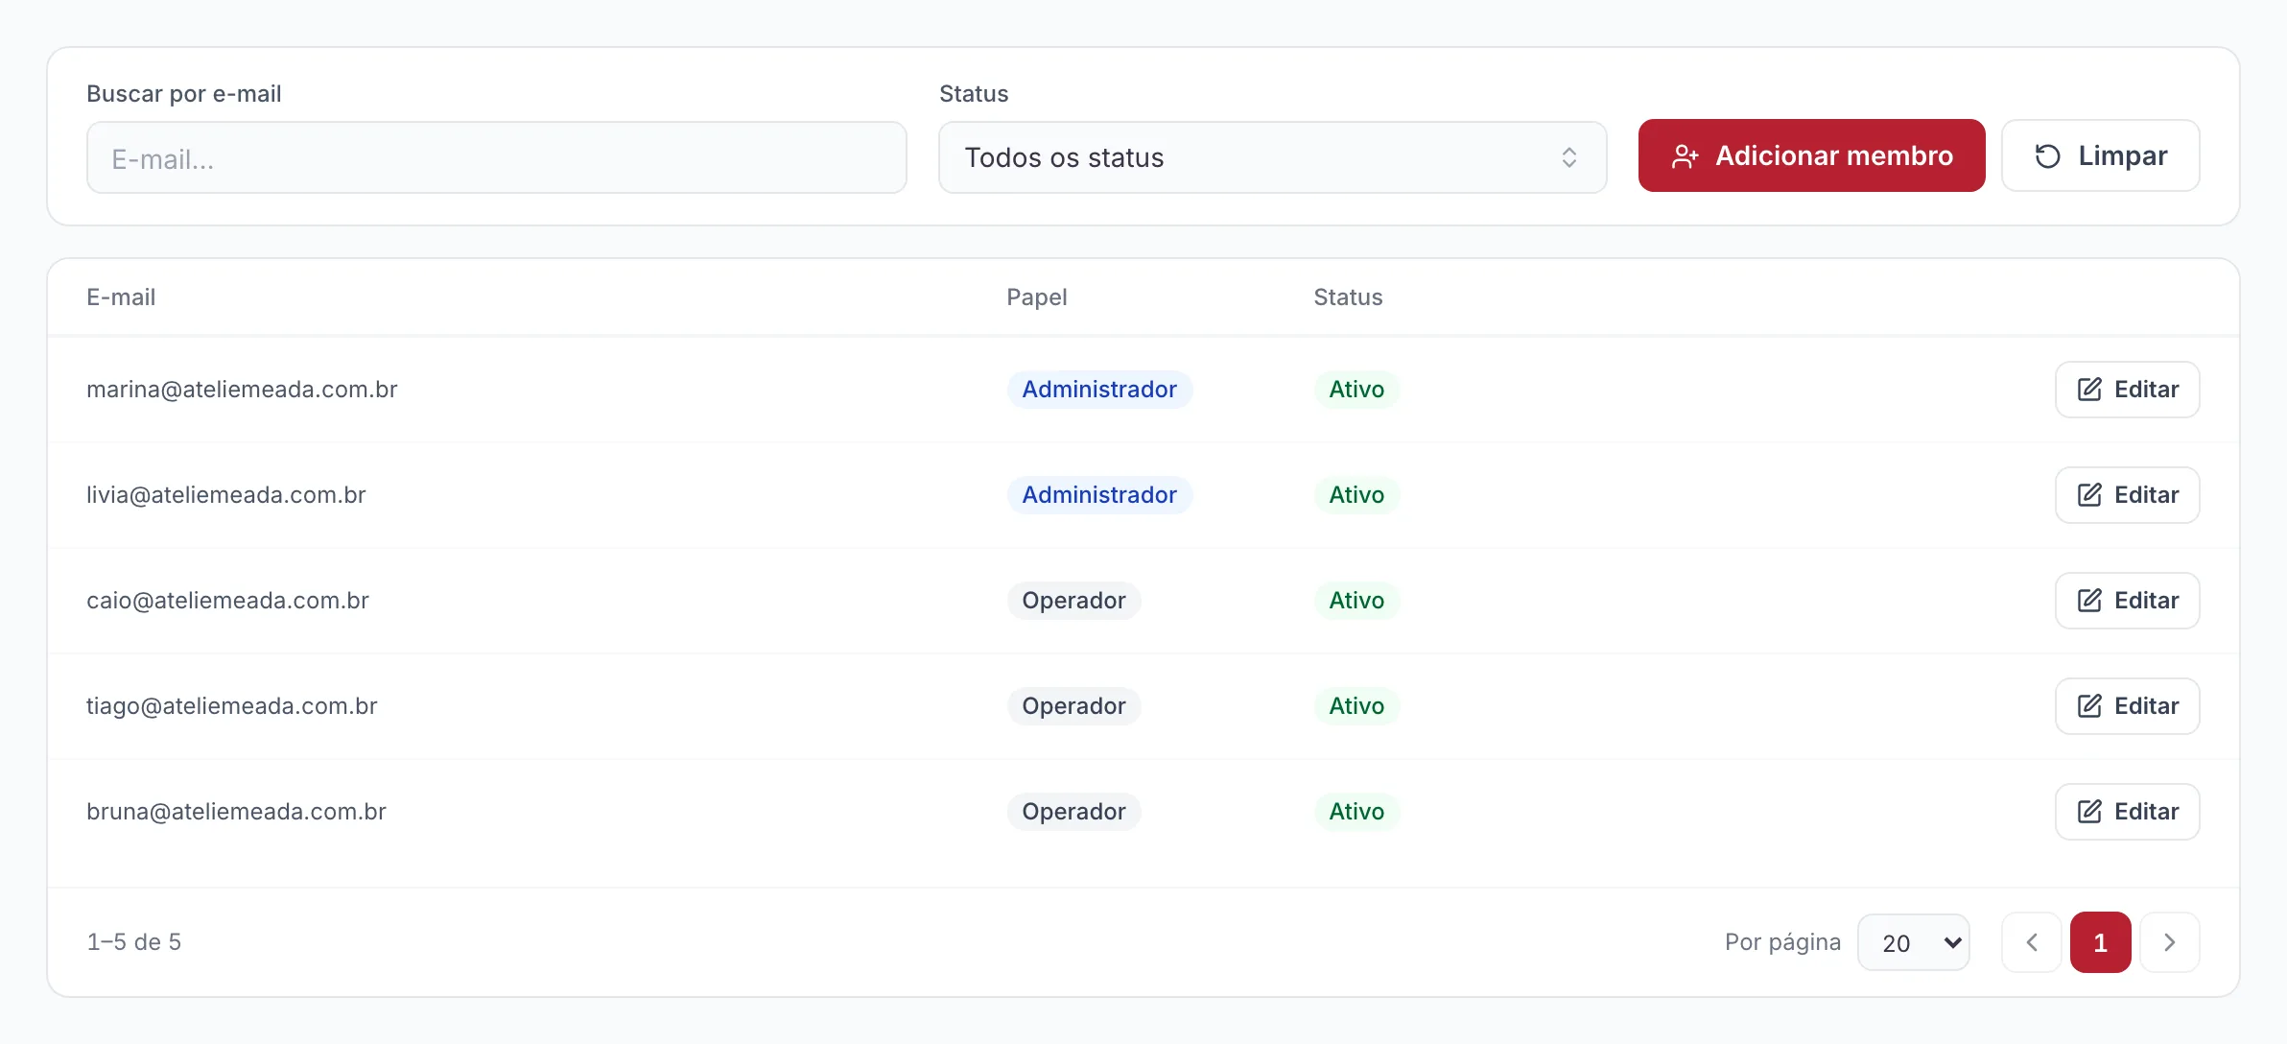Screen dimensions: 2287x1044
Task: Click the Status label above the filter
Action: coord(974,94)
